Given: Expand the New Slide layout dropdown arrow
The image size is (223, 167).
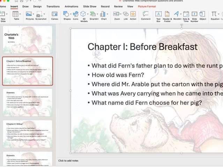Looking at the screenshot, I should point(7,14).
